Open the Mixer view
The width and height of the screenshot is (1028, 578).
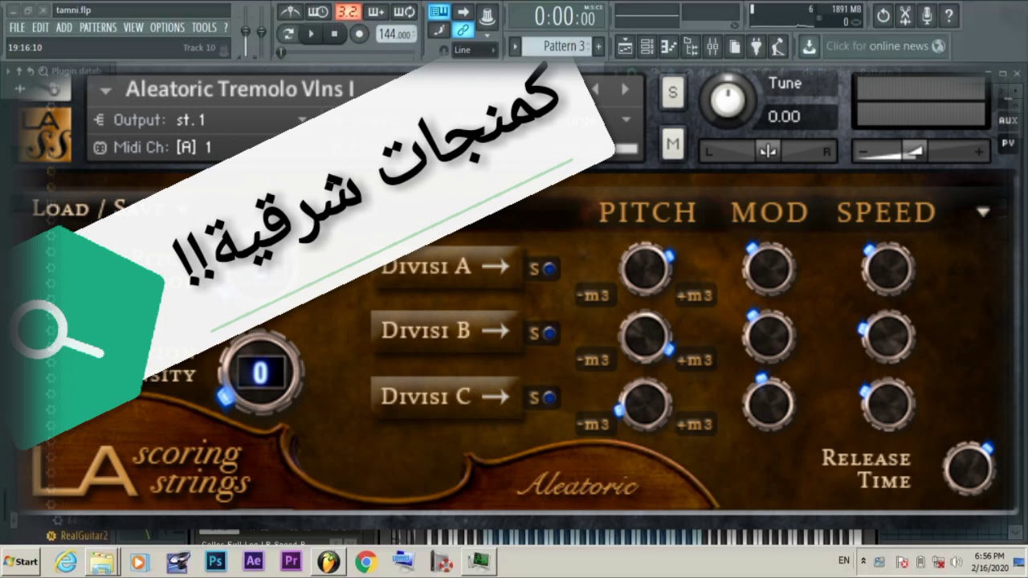point(712,47)
